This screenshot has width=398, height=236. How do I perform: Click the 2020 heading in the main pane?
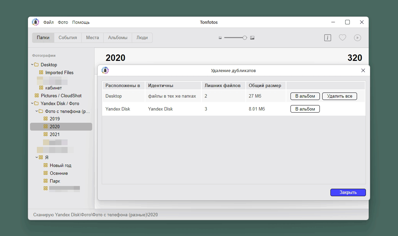tap(115, 58)
